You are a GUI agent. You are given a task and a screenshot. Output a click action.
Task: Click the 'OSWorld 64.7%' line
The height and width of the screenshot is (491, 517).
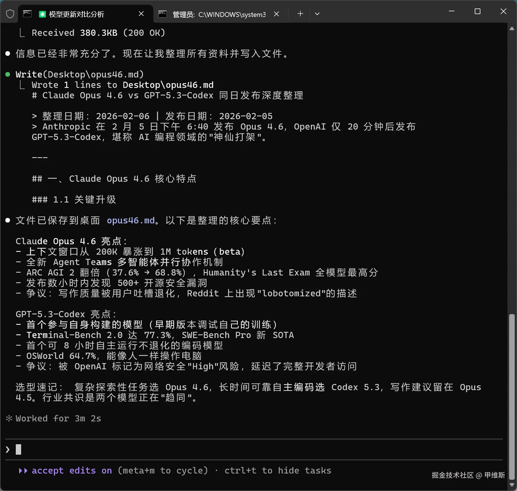coord(109,356)
